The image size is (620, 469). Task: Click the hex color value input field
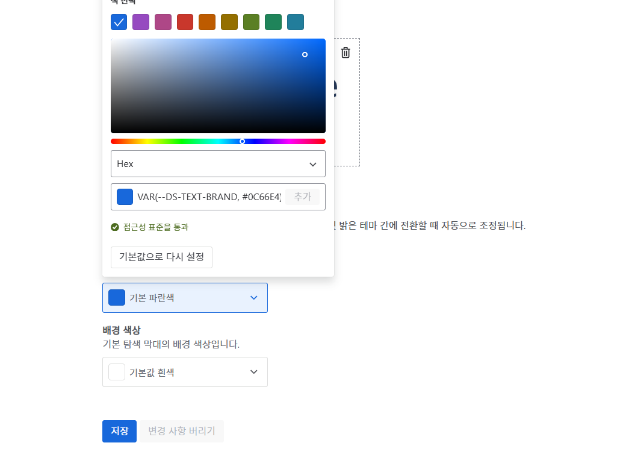pos(209,197)
